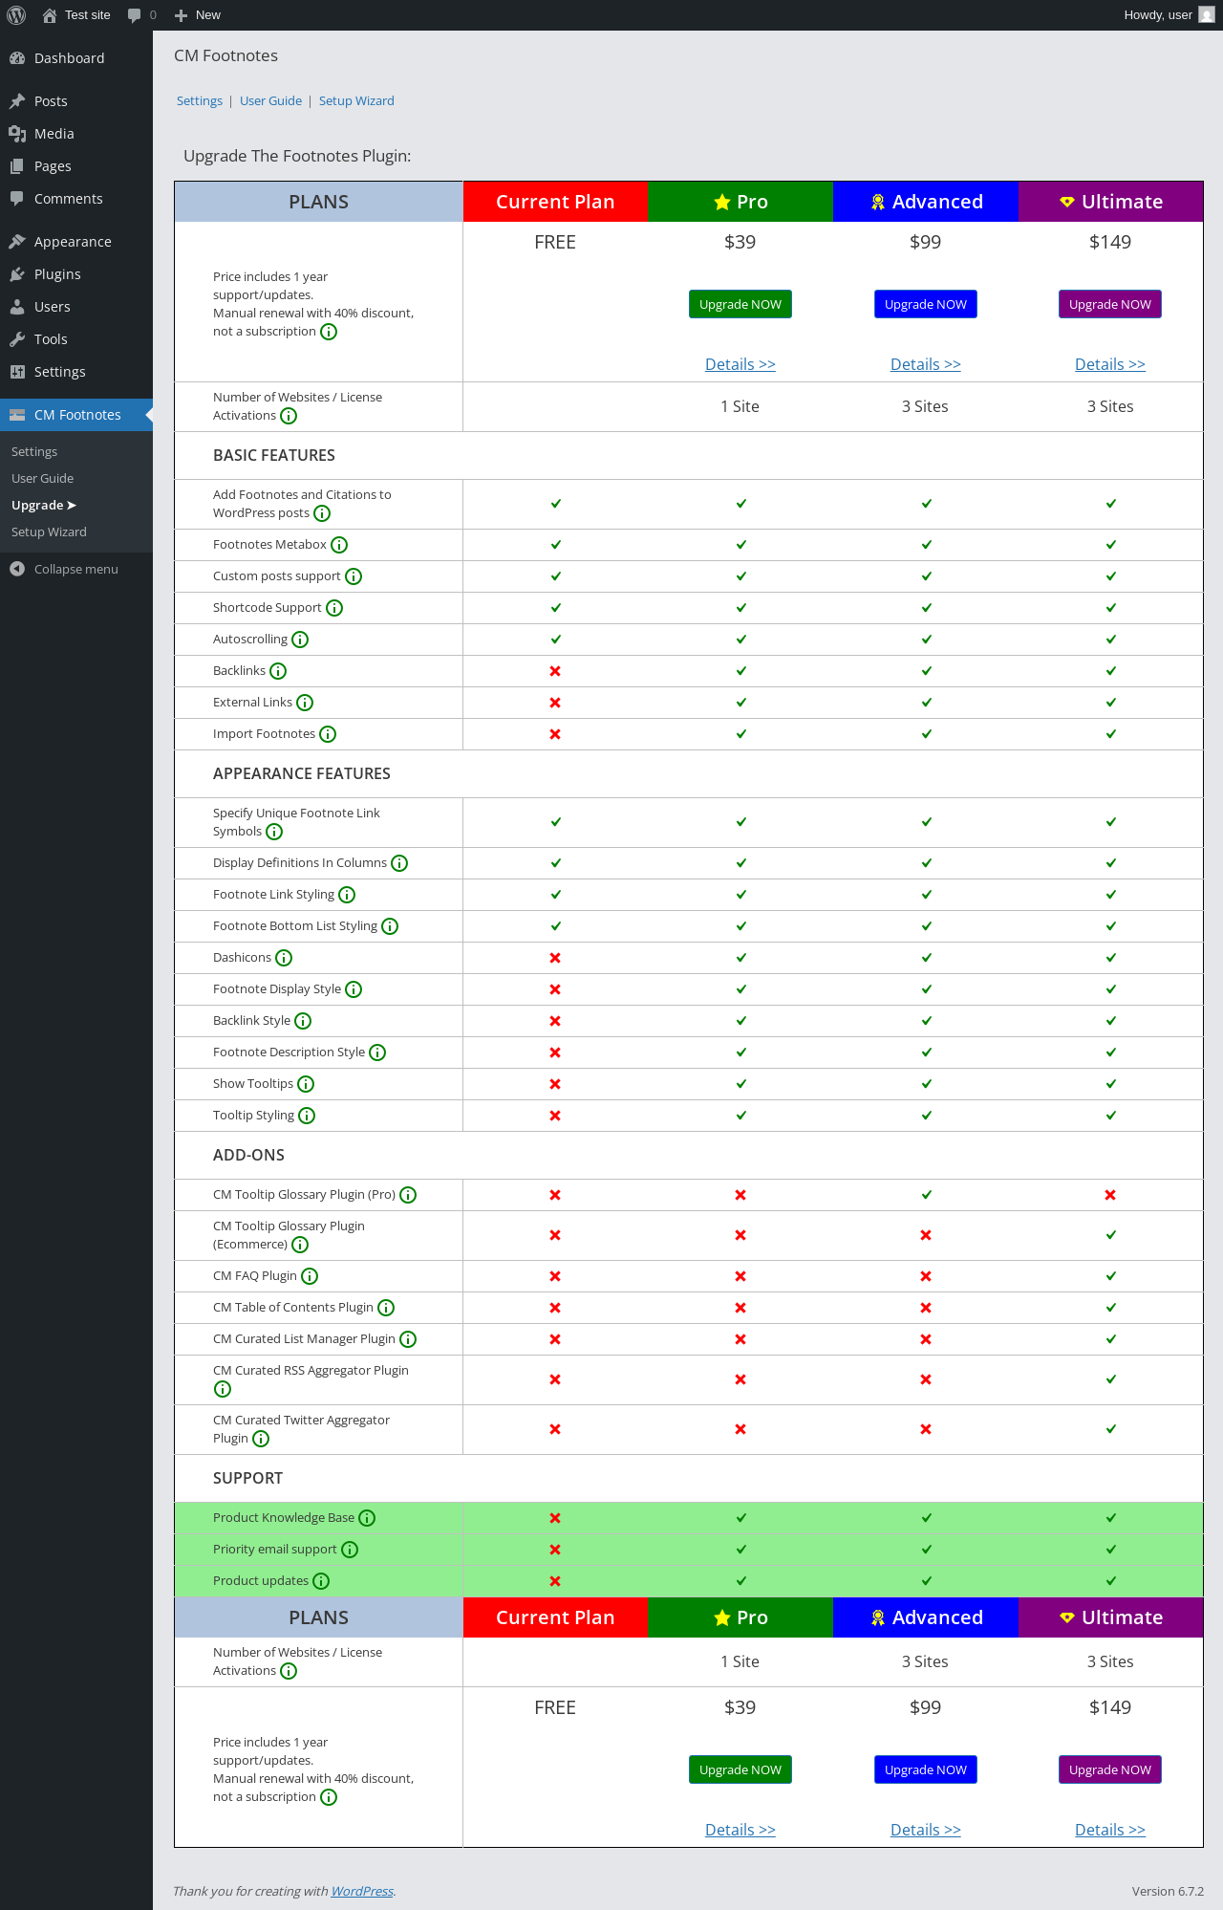Image resolution: width=1223 pixels, height=1910 pixels.
Task: Open the main Settings sidebar menu
Action: [x=76, y=372]
